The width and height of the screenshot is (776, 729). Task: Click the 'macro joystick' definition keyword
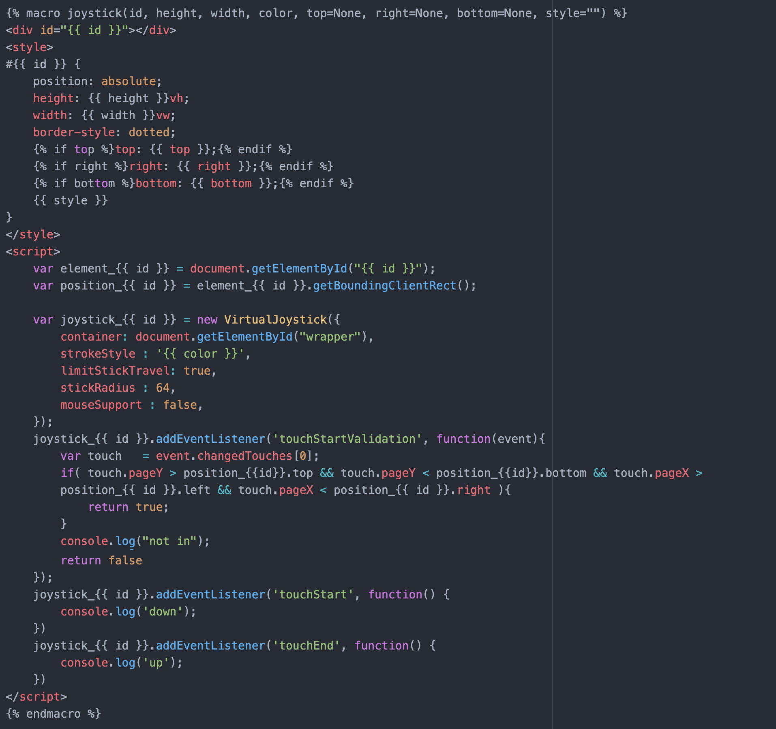pos(73,13)
